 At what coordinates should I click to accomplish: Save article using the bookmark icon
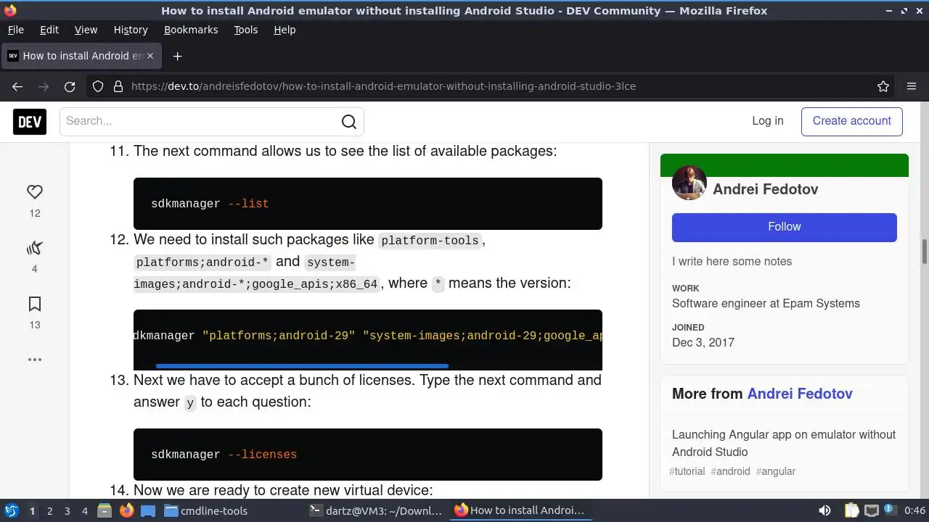(35, 304)
